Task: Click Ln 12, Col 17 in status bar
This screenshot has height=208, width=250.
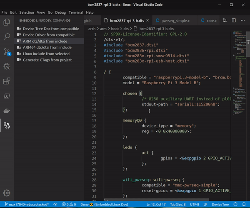Action: [x=156, y=204]
